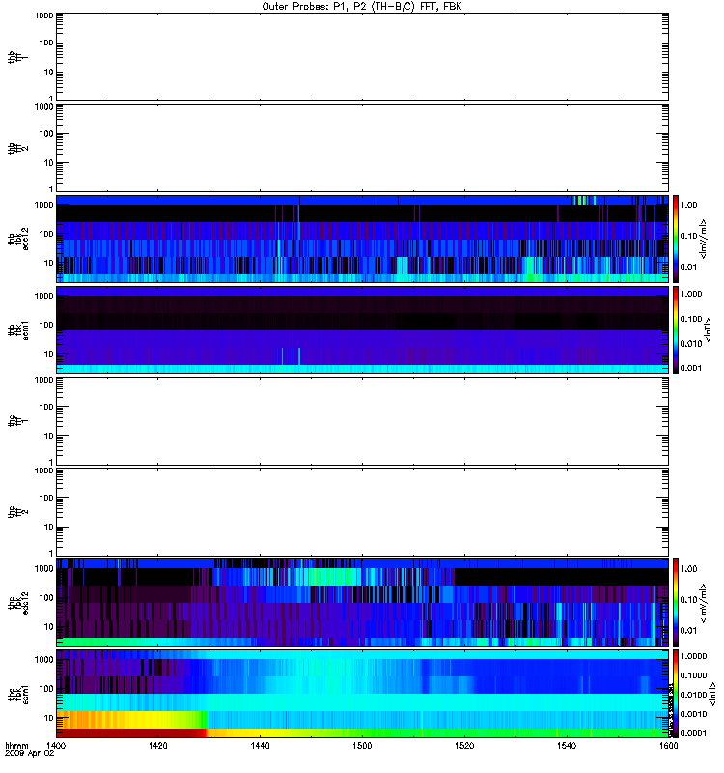Click the 'thb fff 1' panel axis label
This screenshot has width=724, height=773.
[x=17, y=57]
